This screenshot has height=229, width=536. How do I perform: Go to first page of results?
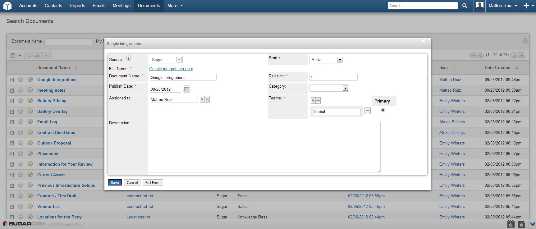pos(473,55)
